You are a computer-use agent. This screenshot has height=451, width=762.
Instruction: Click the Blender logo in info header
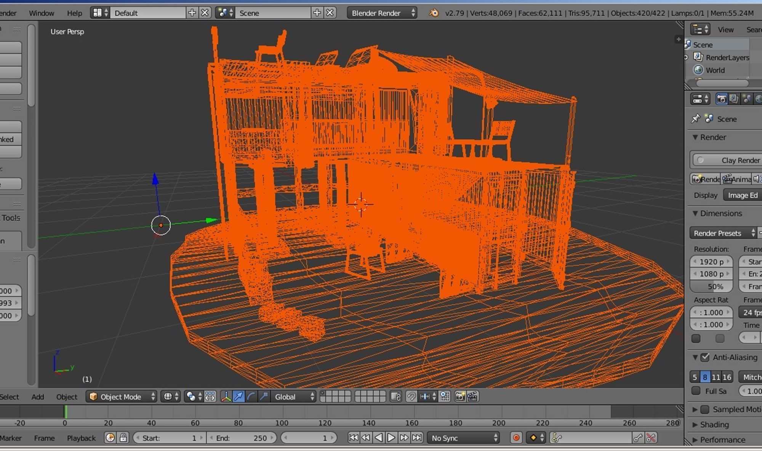point(434,13)
